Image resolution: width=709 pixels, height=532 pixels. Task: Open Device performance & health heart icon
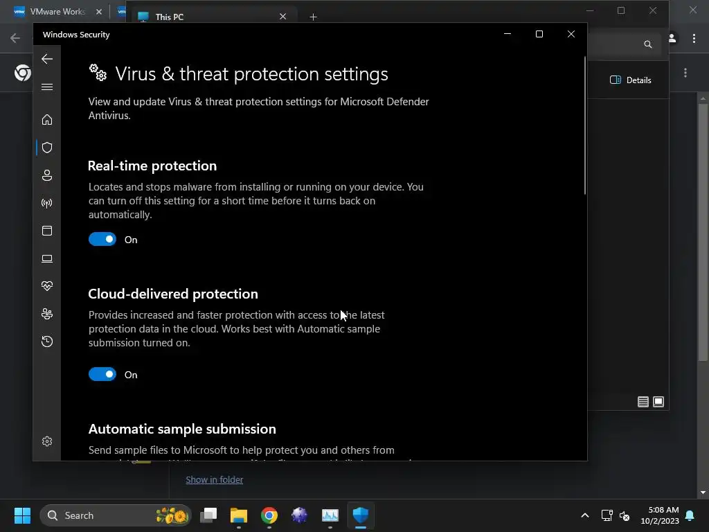tap(47, 286)
